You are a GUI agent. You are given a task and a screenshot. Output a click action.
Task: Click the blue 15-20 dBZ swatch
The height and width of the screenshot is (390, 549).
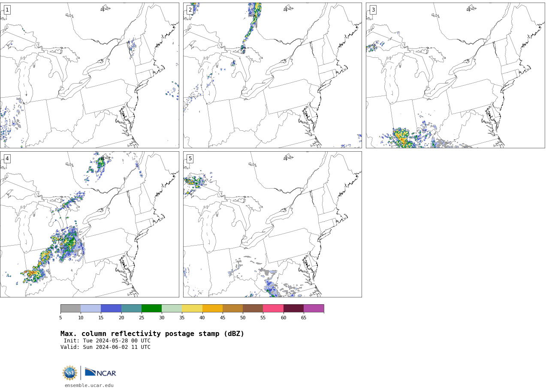pyautogui.click(x=111, y=309)
